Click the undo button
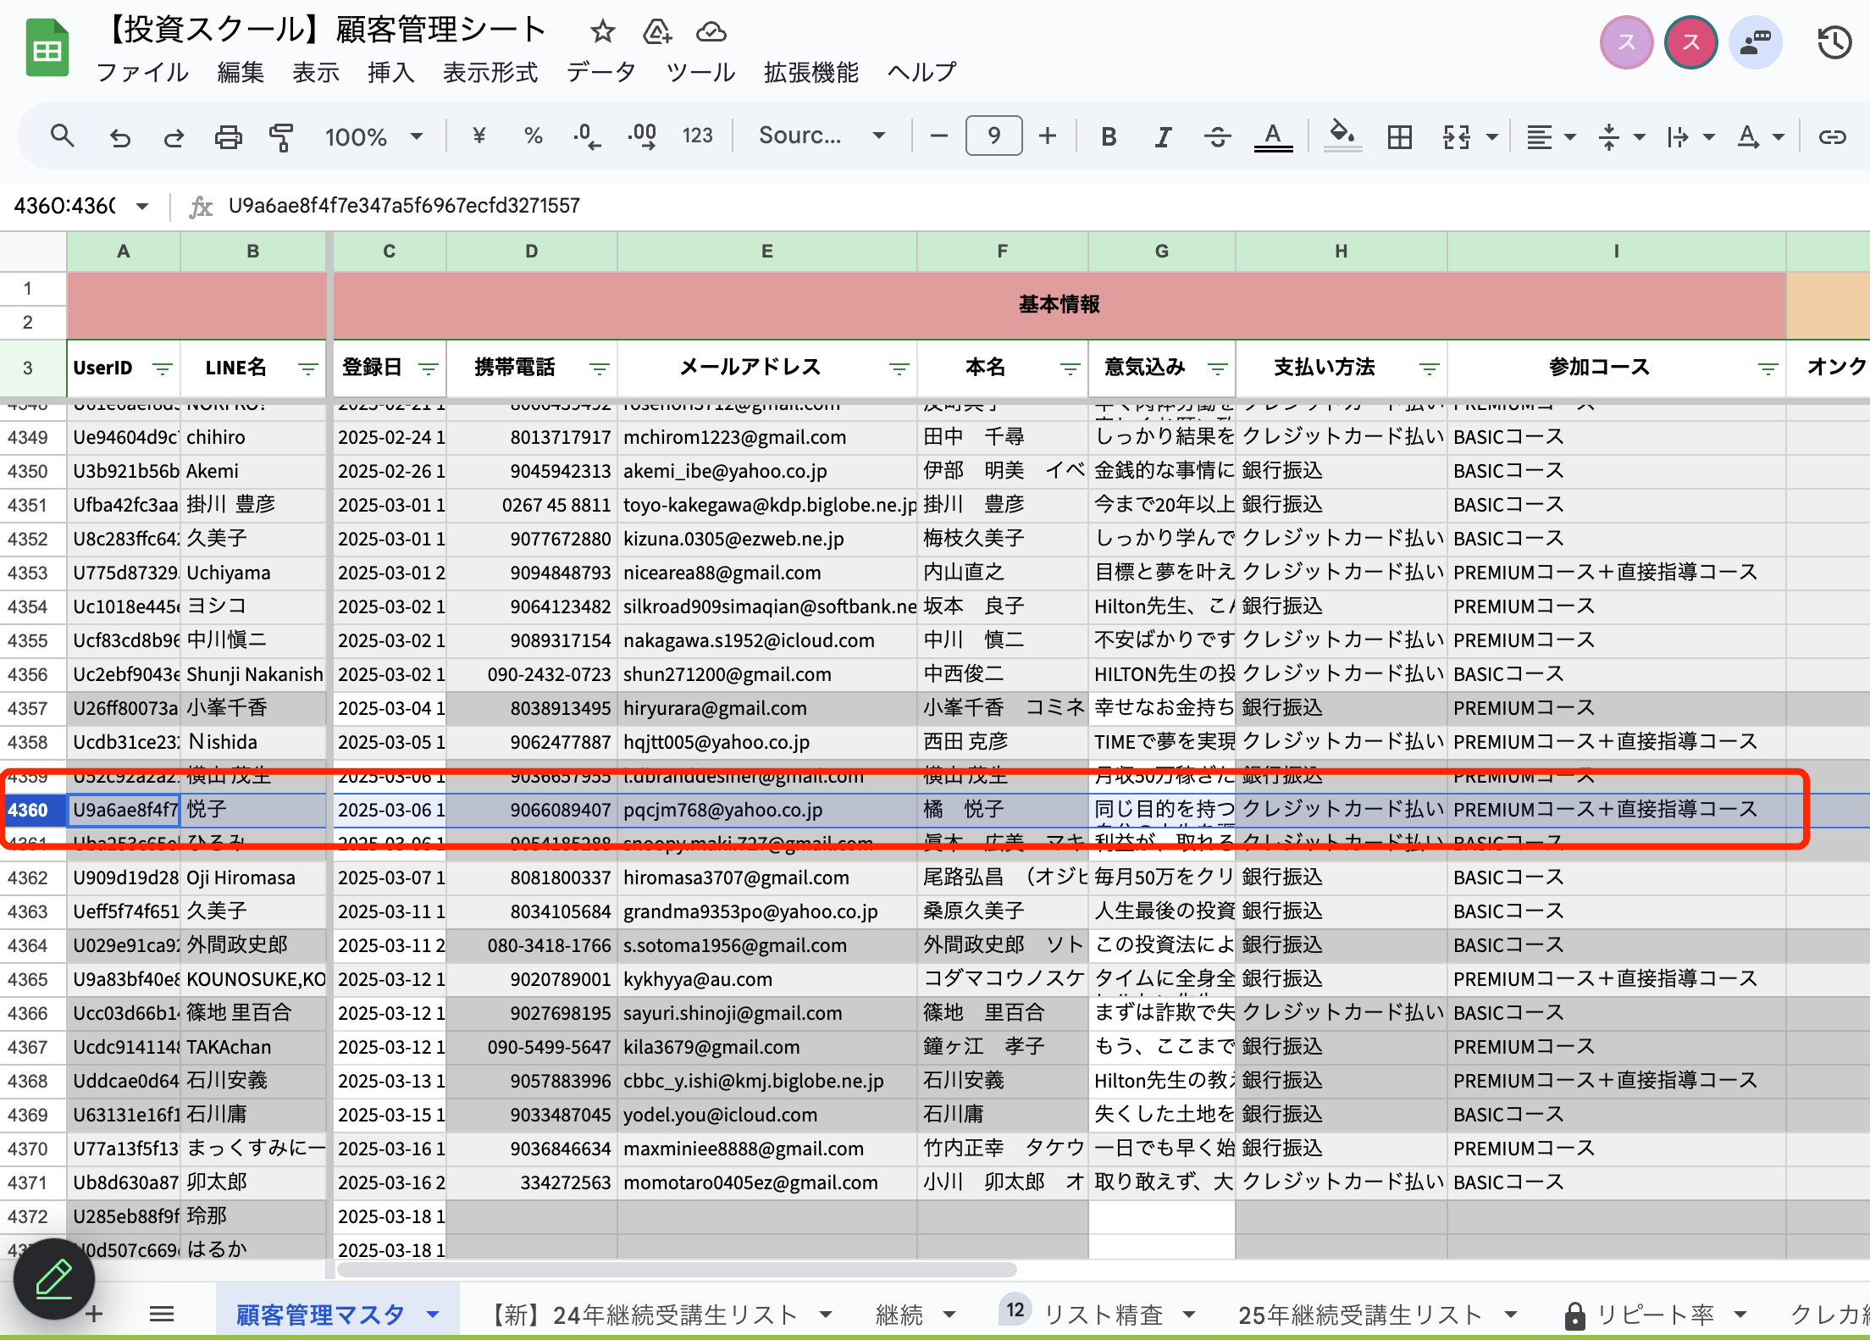Screen dimensions: 1870x1340 point(119,136)
